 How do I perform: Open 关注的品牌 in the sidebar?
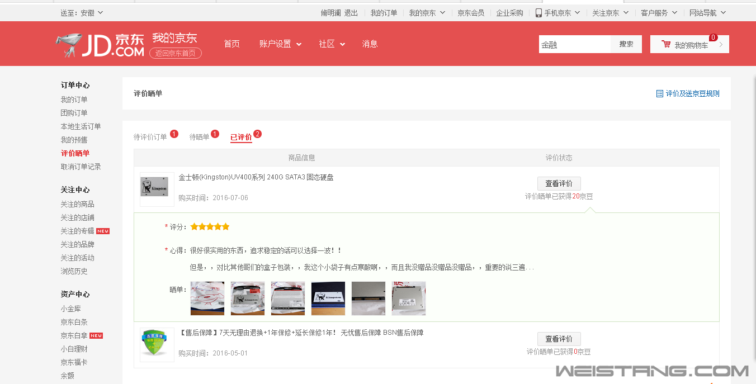click(x=78, y=244)
